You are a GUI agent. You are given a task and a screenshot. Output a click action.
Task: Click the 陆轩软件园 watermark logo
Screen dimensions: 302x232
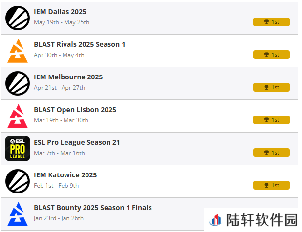(253, 220)
